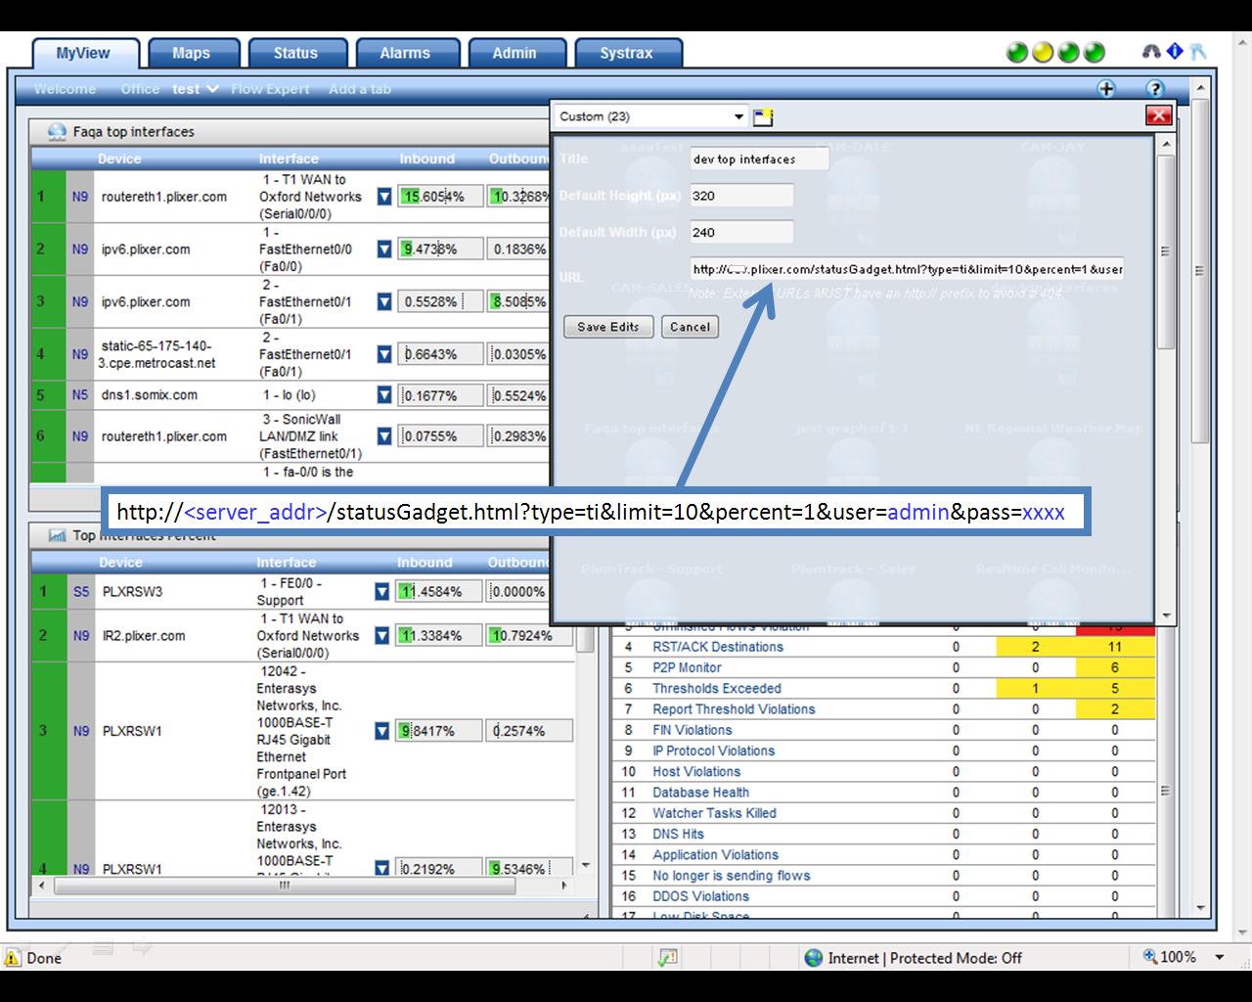Open the Thresholds Exceeded alarm link
Screen dimensions: 1252x1002
(717, 689)
